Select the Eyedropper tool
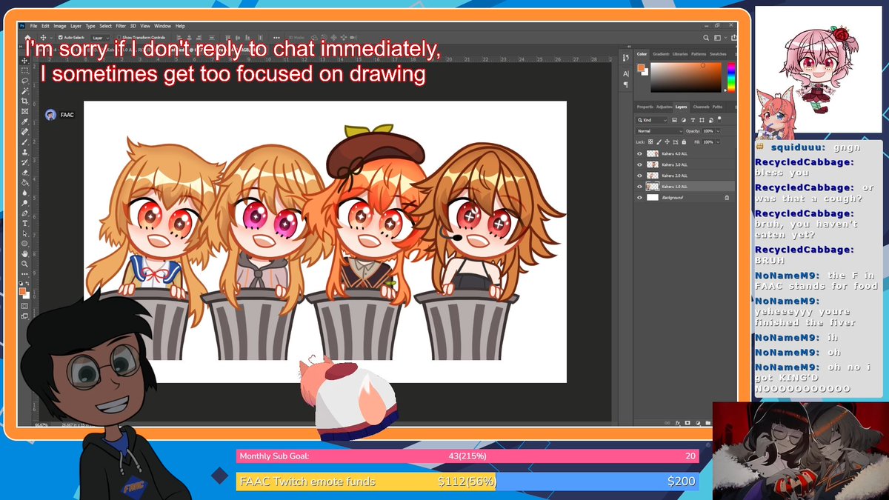Viewport: 889px width, 500px height. point(25,121)
